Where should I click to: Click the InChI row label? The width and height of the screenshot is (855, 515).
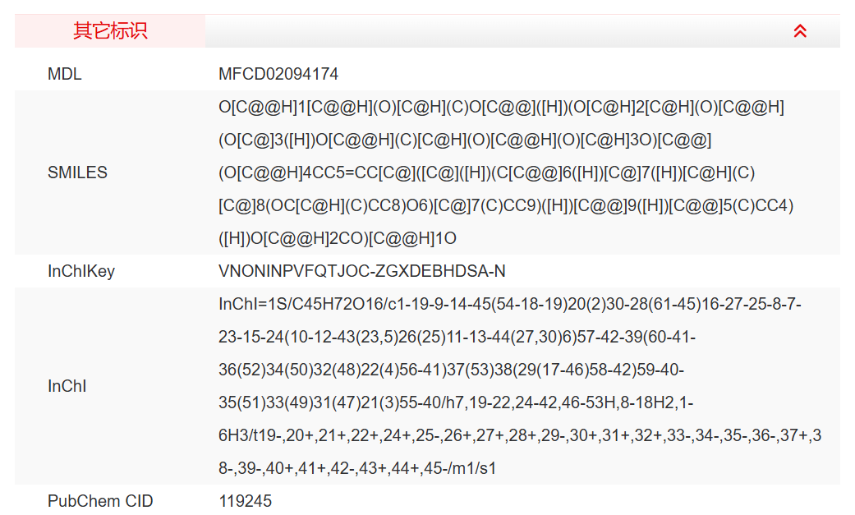(x=67, y=386)
